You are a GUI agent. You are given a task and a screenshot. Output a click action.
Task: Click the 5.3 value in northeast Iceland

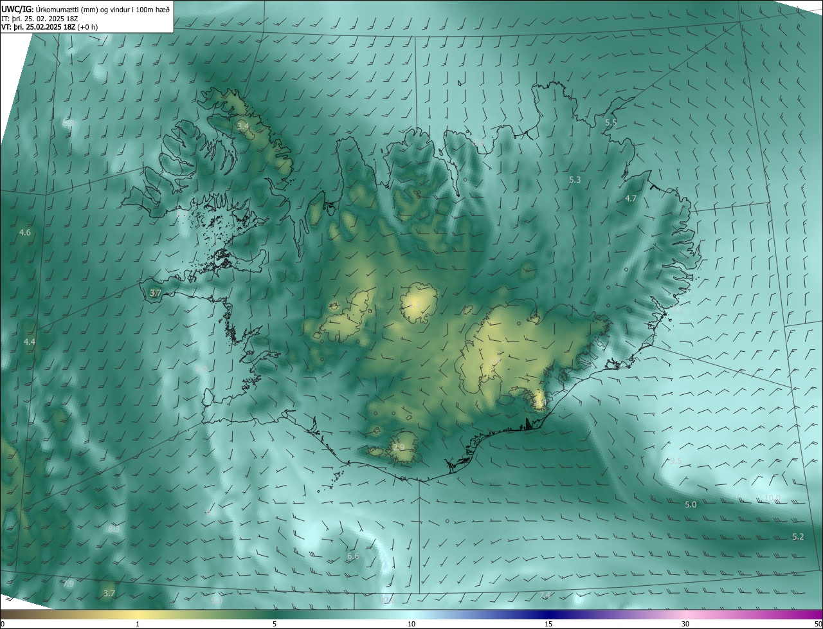click(x=575, y=180)
